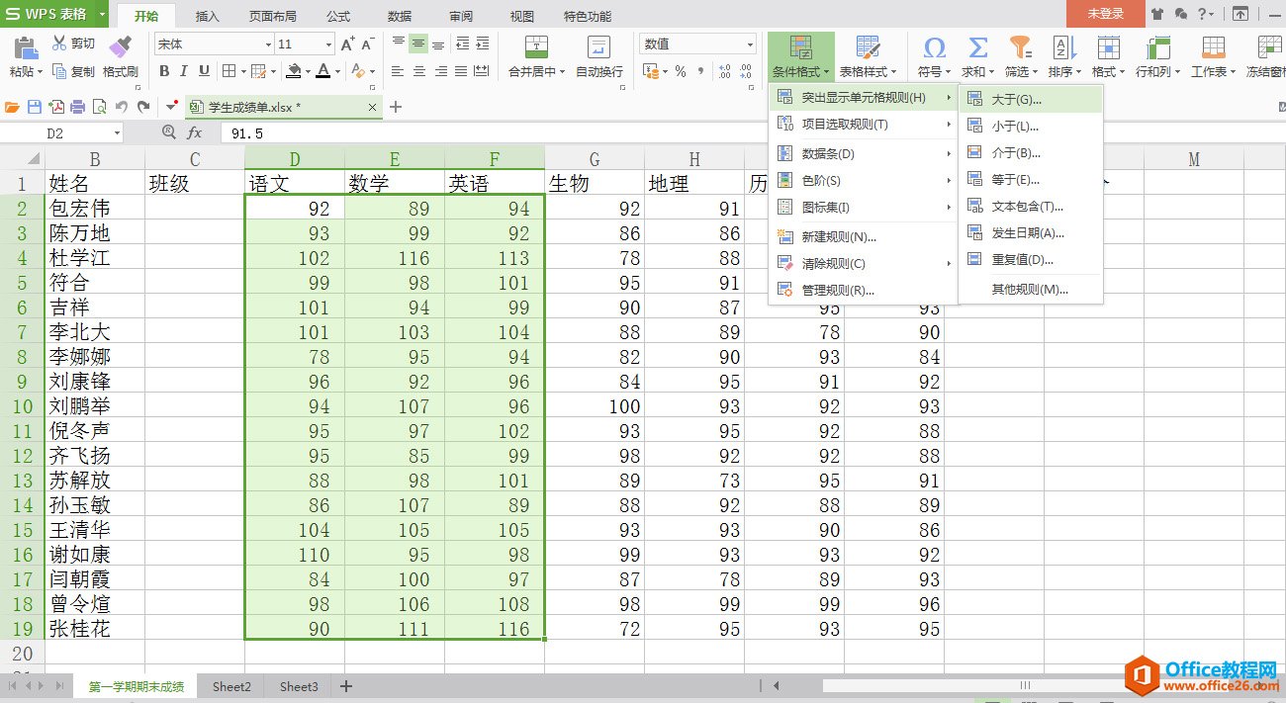The height and width of the screenshot is (703, 1286).
Task: Click 管理规则(R)... menu entry
Action: click(864, 290)
